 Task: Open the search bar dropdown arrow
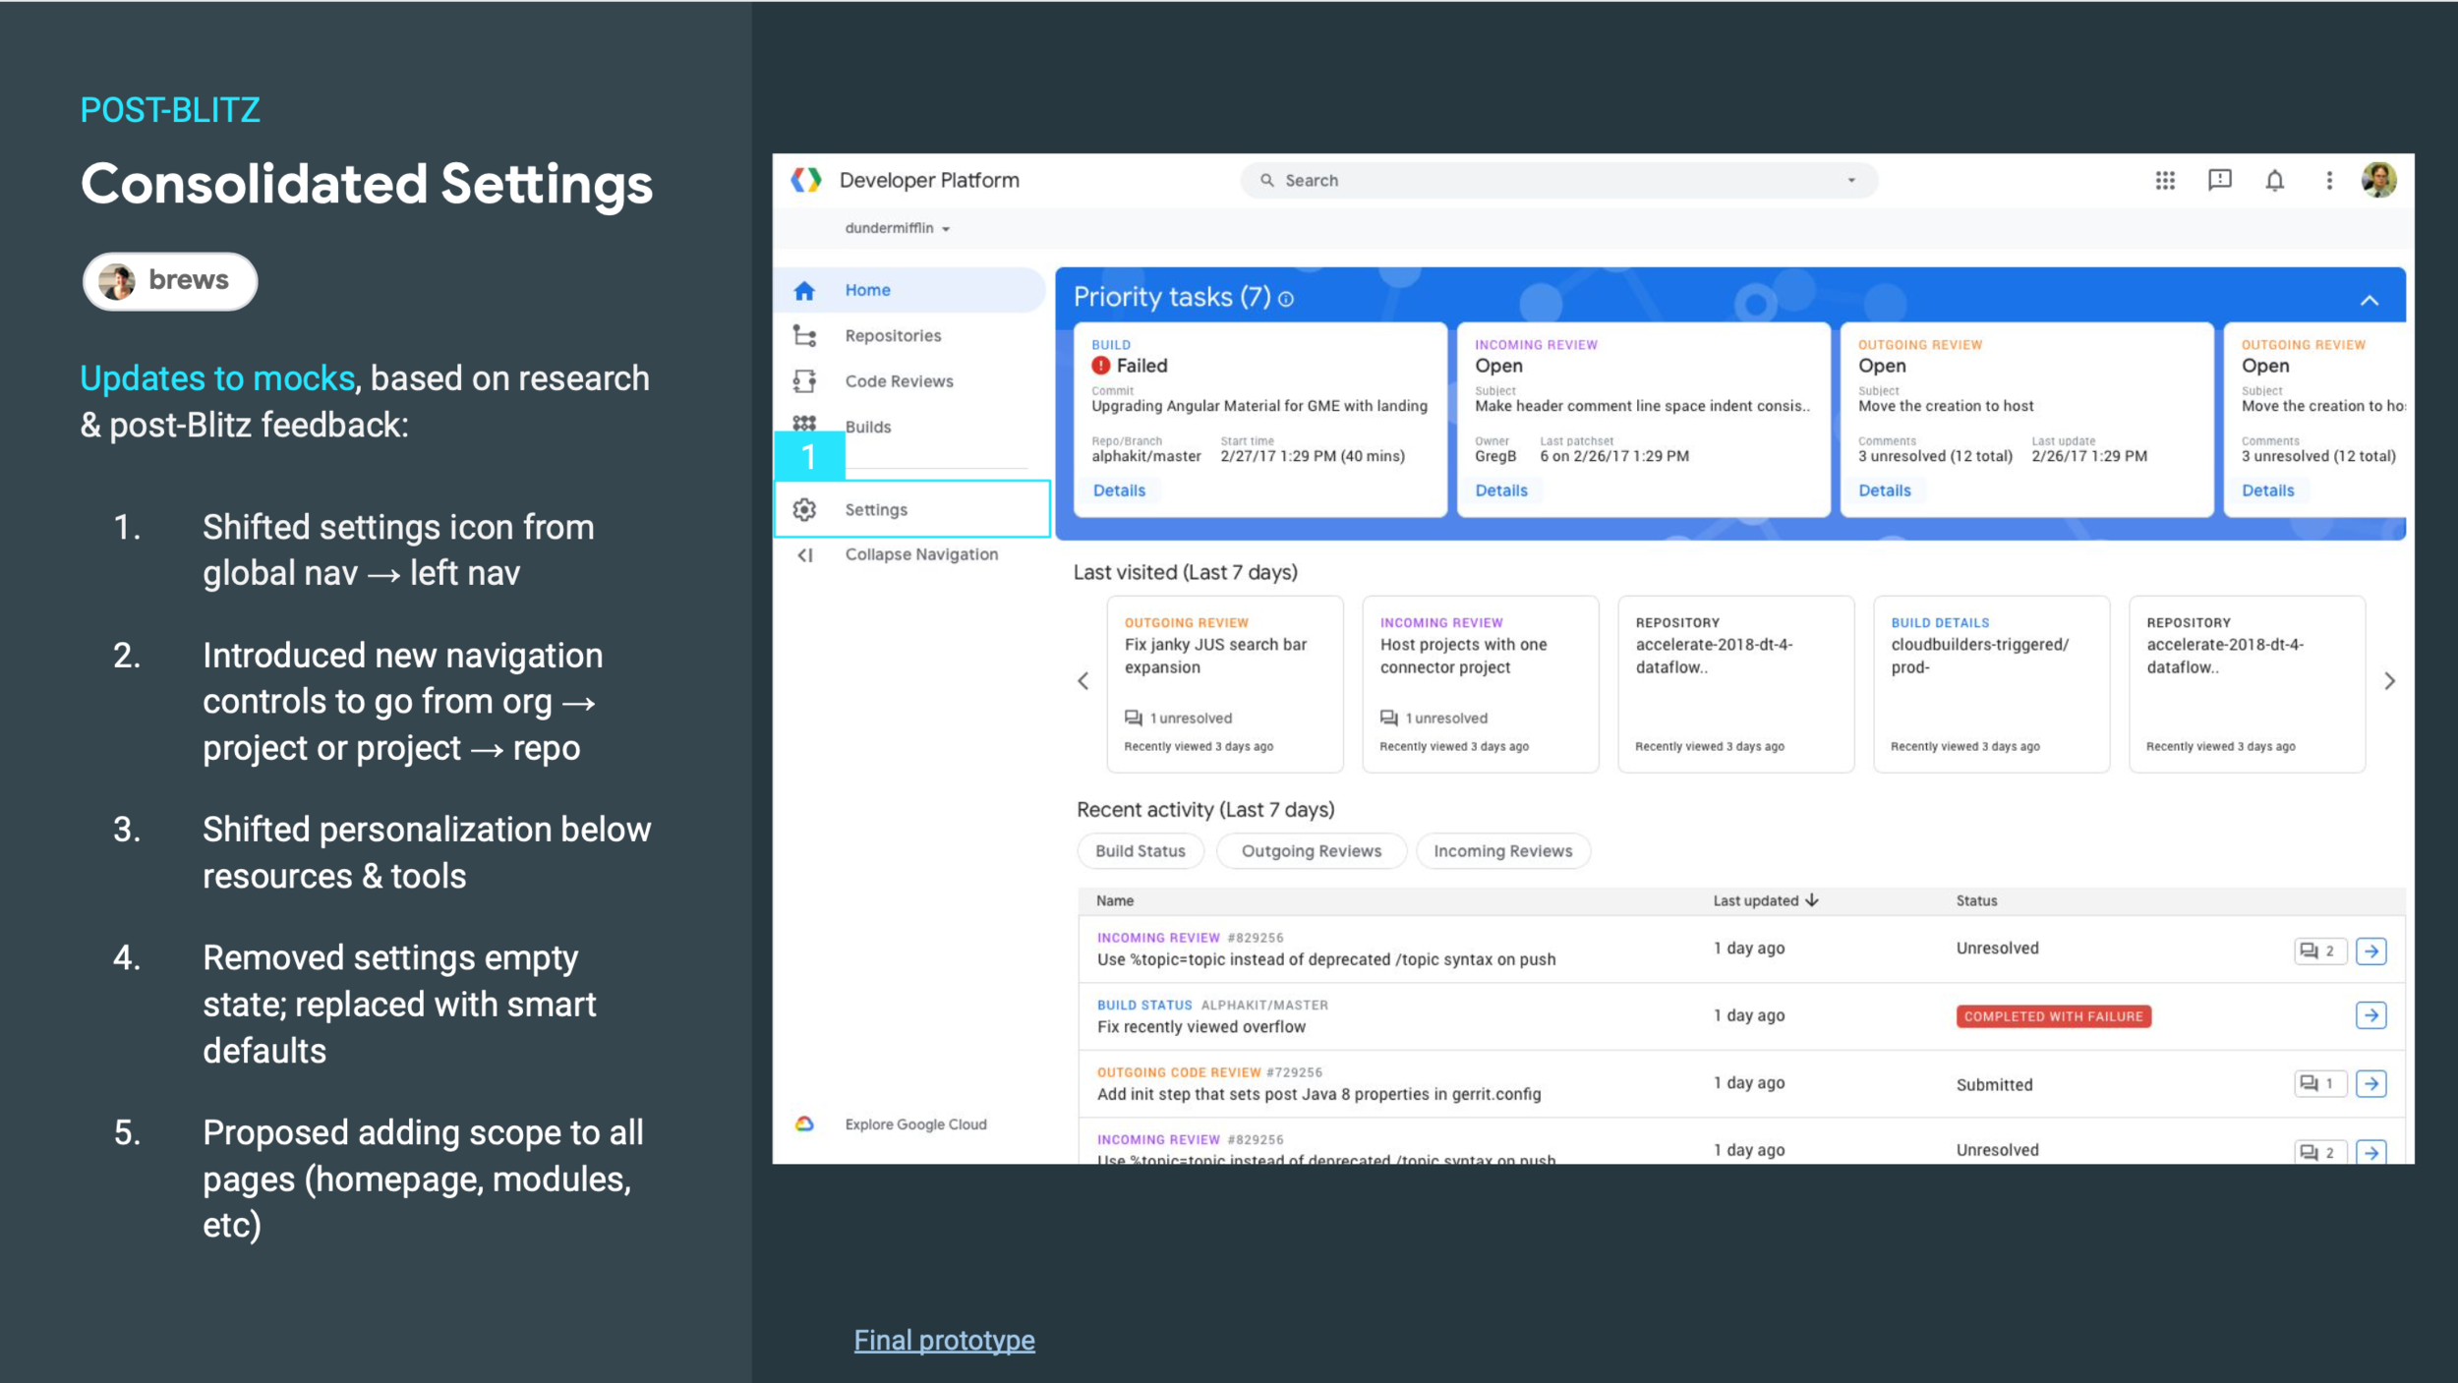[1851, 181]
